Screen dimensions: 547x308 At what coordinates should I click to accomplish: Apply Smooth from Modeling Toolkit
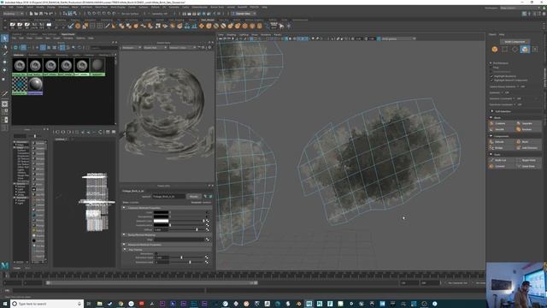pyautogui.click(x=501, y=129)
